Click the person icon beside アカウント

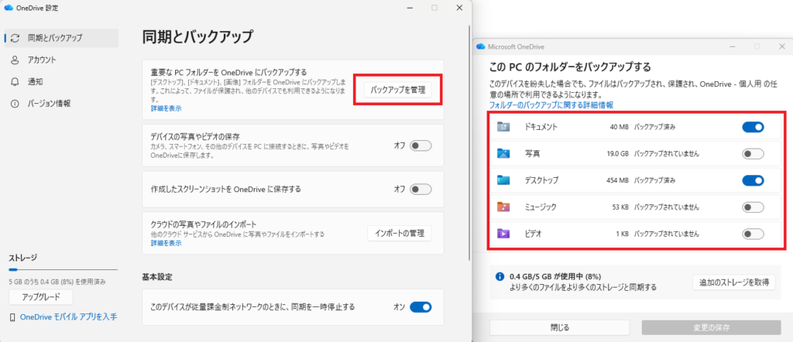(15, 60)
